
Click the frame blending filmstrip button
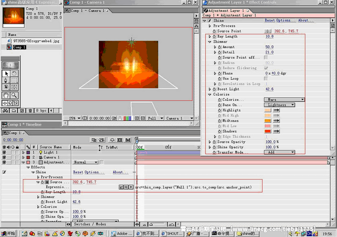[x=120, y=140]
